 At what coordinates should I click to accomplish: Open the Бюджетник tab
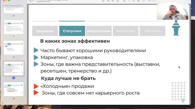click(x=126, y=31)
